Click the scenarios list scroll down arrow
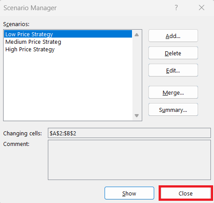 point(136,115)
